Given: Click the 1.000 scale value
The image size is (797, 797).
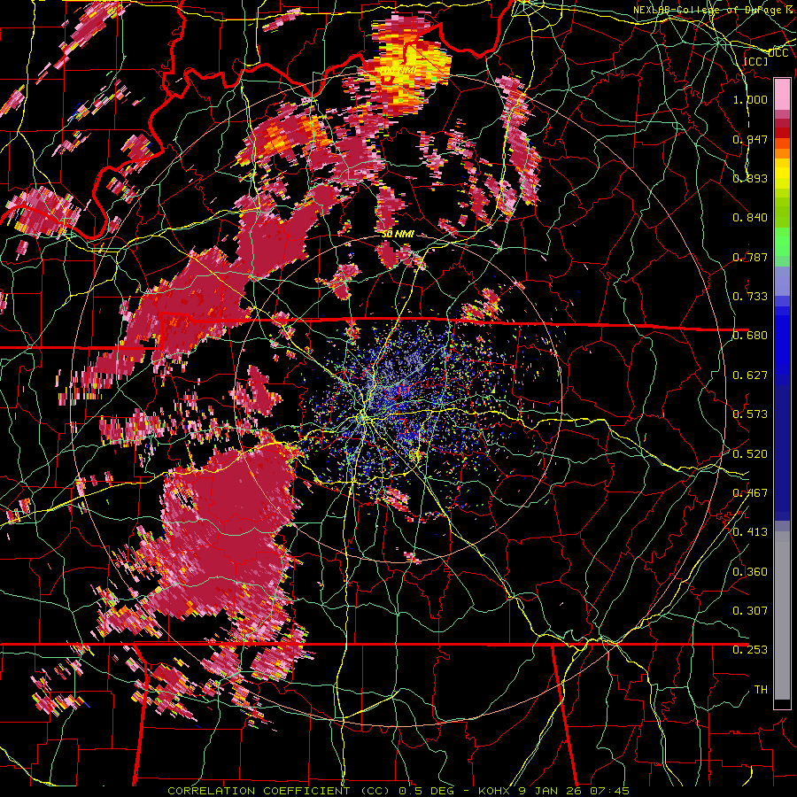Looking at the screenshot, I should [x=750, y=99].
